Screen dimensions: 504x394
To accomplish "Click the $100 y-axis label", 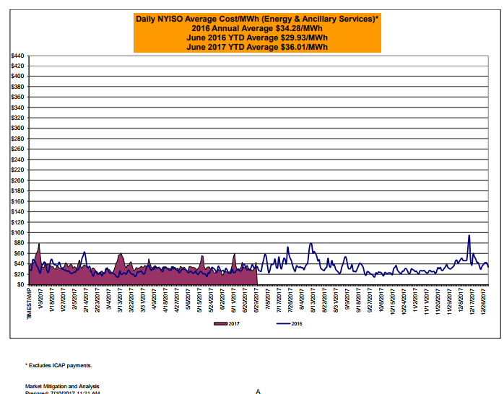I will (x=17, y=232).
